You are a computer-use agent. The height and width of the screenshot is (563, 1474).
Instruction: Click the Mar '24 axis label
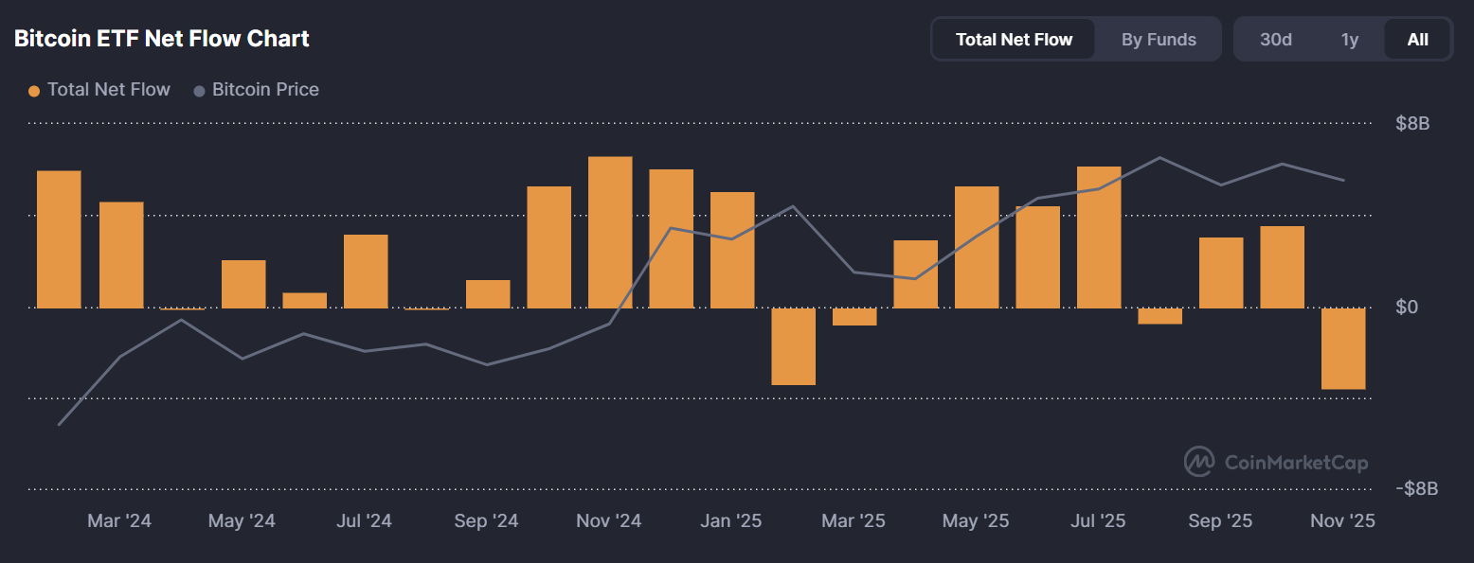(119, 521)
